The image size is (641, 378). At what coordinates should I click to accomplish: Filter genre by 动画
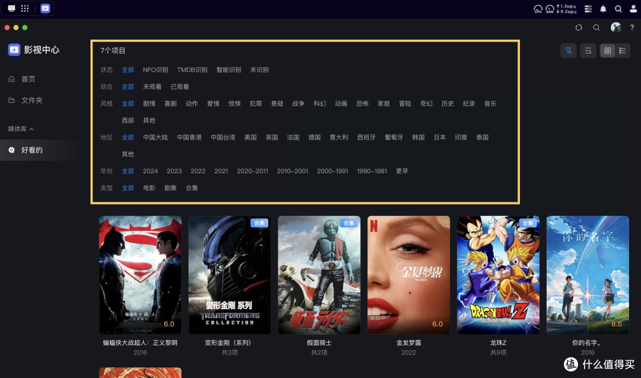click(341, 104)
